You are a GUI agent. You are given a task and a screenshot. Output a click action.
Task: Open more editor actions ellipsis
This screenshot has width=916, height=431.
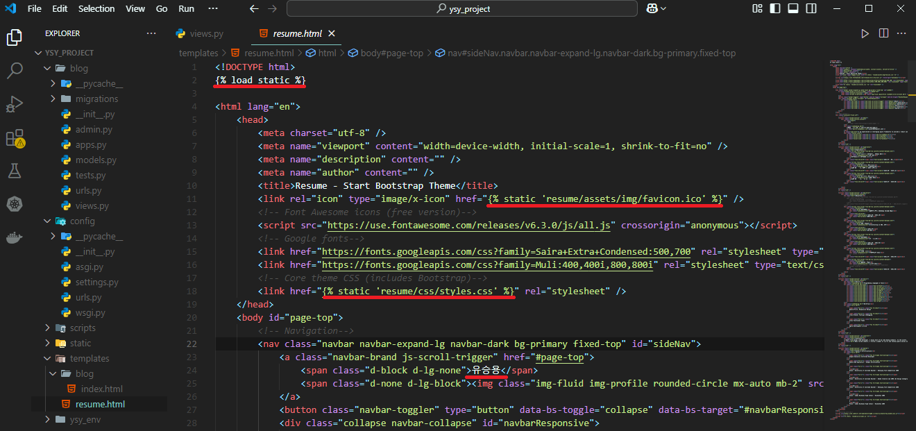tap(902, 33)
